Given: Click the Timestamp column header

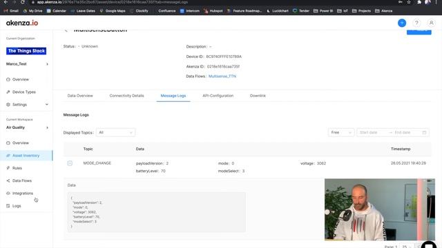Looking at the screenshot, I should [x=401, y=149].
